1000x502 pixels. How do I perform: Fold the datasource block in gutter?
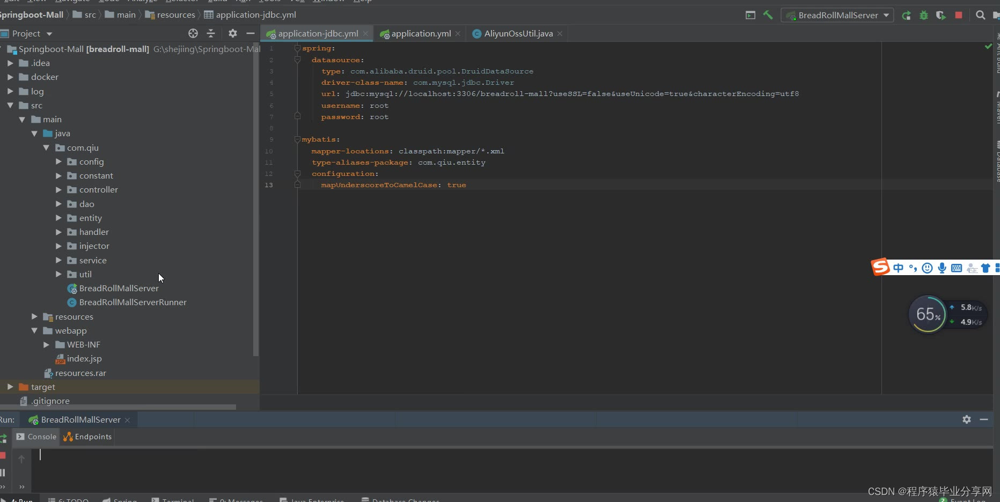coord(297,60)
